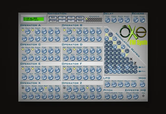Toggle Operator D KB tracking light
This screenshot has width=166, height=114.
[74, 49]
